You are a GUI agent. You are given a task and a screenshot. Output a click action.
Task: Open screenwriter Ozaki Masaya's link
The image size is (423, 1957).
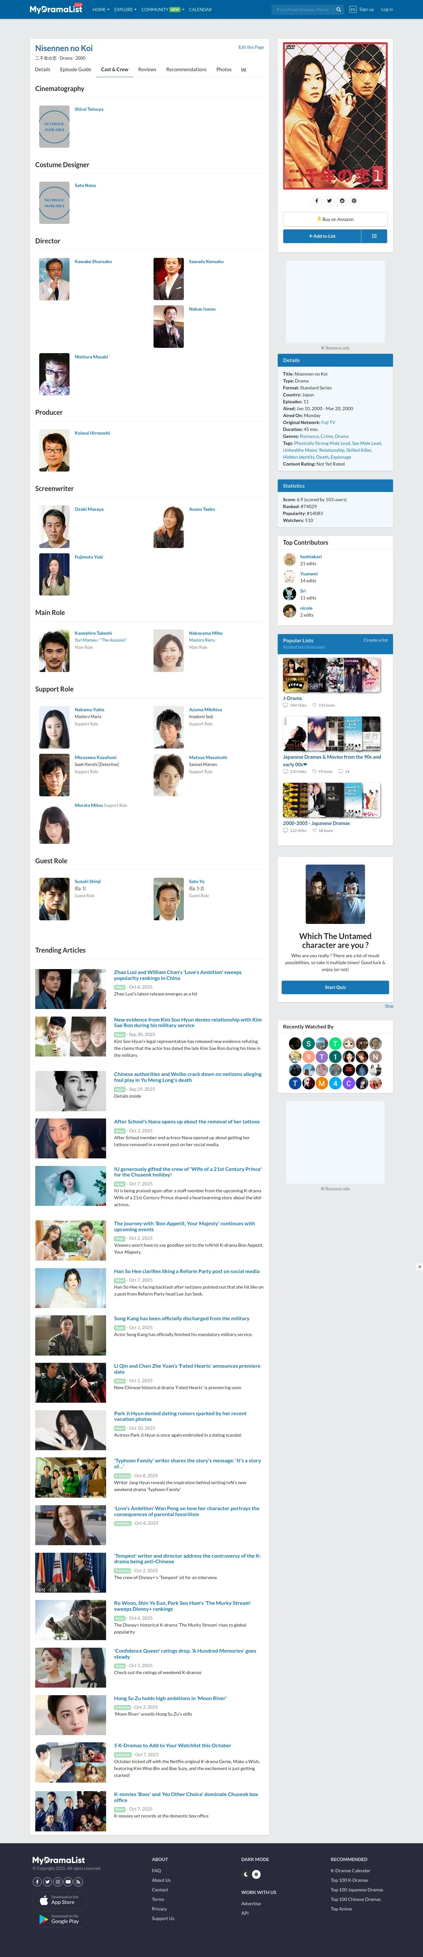pos(89,509)
